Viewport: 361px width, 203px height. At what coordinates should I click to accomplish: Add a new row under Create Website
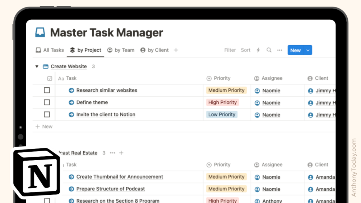44,126
